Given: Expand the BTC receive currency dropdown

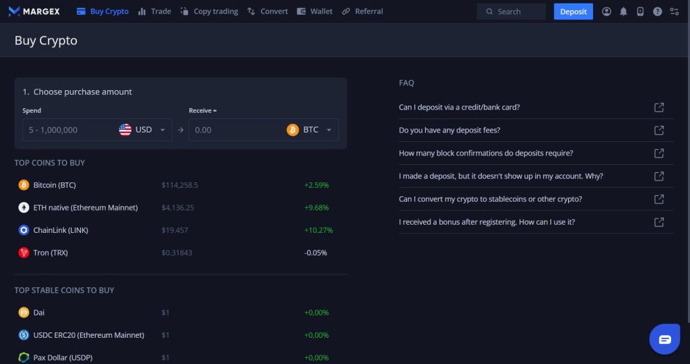Looking at the screenshot, I should click(x=329, y=130).
